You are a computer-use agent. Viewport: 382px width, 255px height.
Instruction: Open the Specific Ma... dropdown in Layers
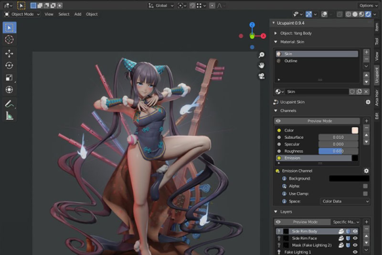pos(345,222)
